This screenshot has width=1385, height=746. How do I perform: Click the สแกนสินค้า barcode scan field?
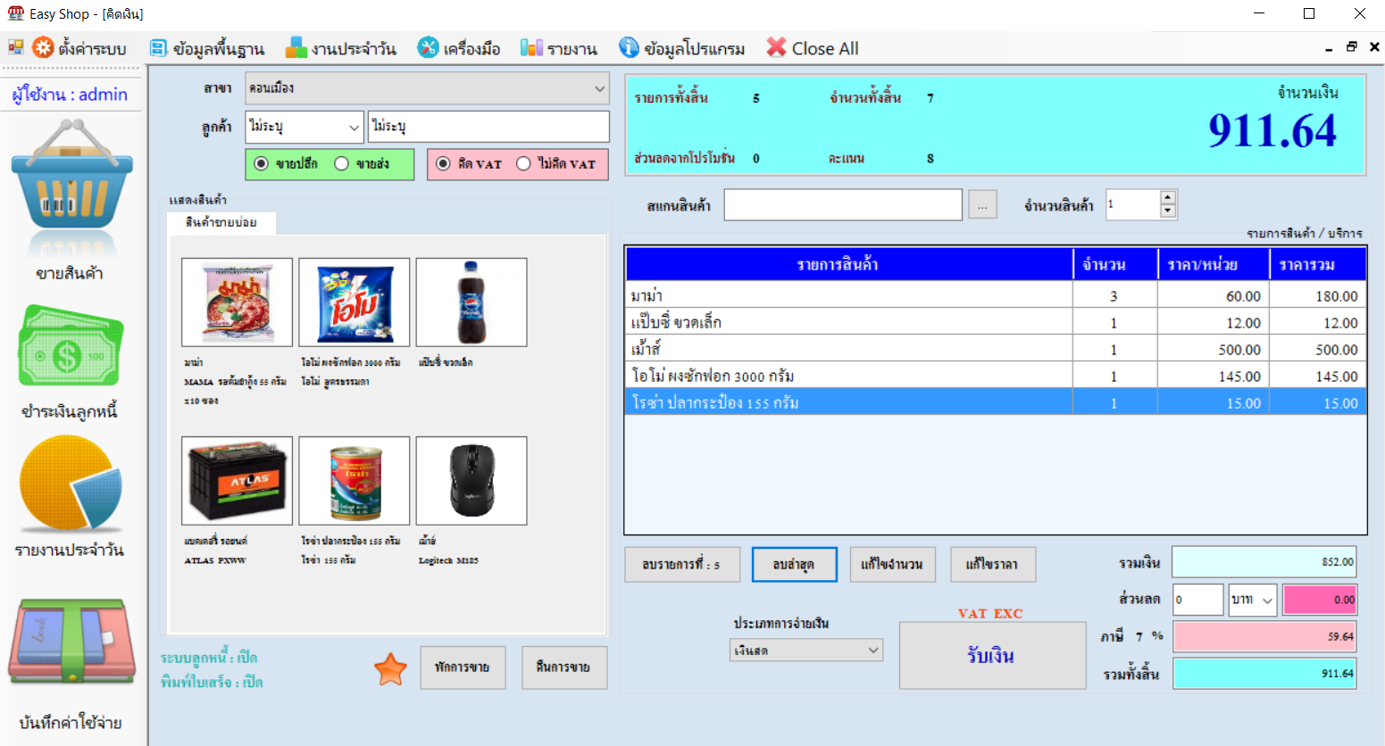point(843,205)
